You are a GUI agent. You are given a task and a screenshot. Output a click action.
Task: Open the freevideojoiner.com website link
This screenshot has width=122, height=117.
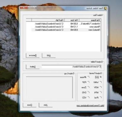point(90,106)
